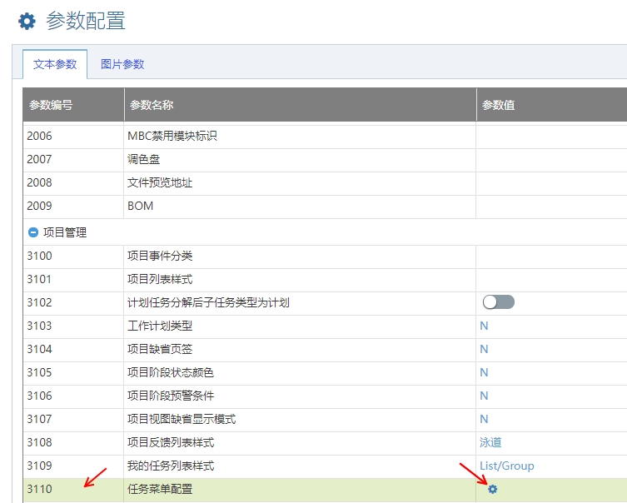The height and width of the screenshot is (503, 627).
Task: Open the gear settings icon for 任务菜单配置
Action: tap(492, 489)
